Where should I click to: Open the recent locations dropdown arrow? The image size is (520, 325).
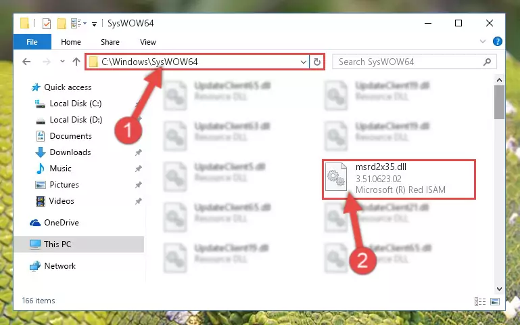point(62,62)
